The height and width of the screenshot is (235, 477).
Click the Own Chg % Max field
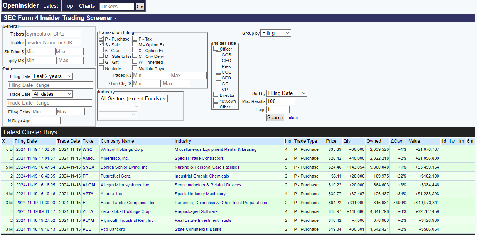(176, 83)
